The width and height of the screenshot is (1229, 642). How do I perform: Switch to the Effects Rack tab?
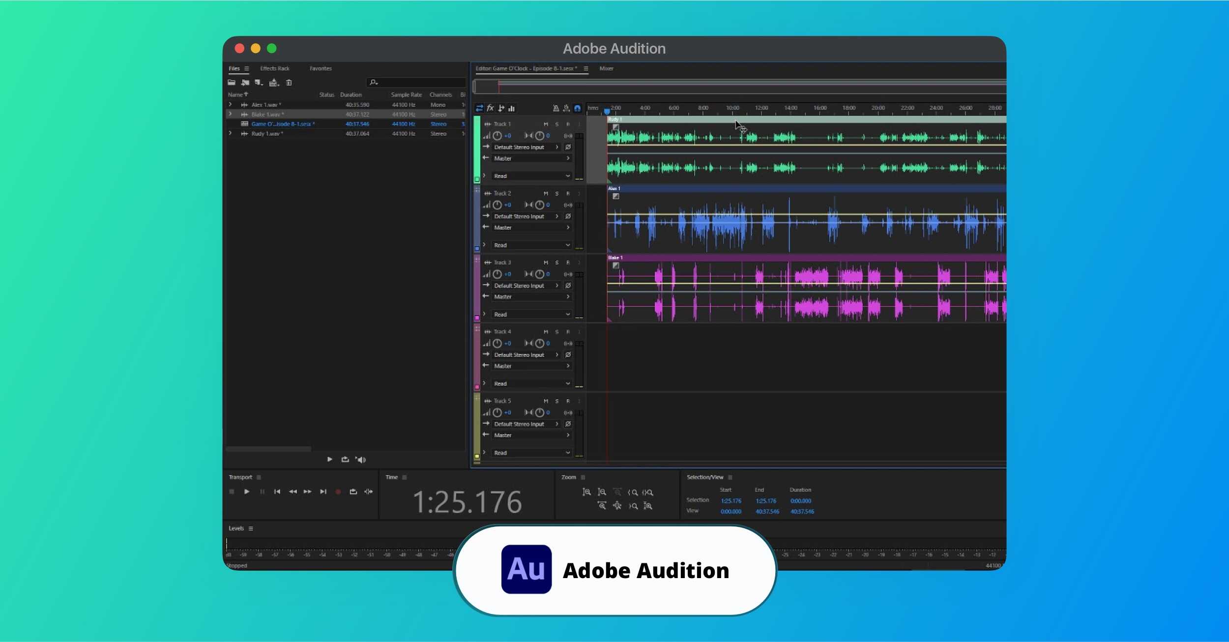coord(275,68)
